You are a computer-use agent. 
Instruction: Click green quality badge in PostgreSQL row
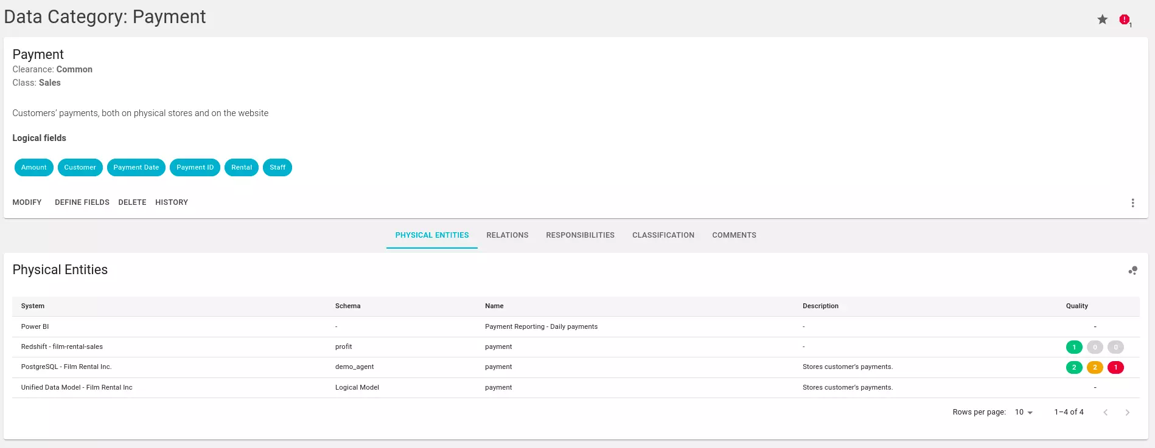coord(1074,367)
